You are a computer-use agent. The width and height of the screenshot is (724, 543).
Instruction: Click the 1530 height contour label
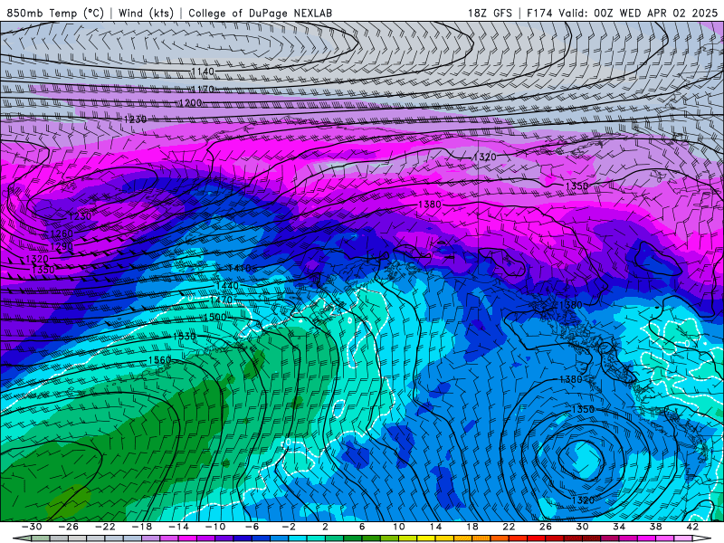coord(185,337)
